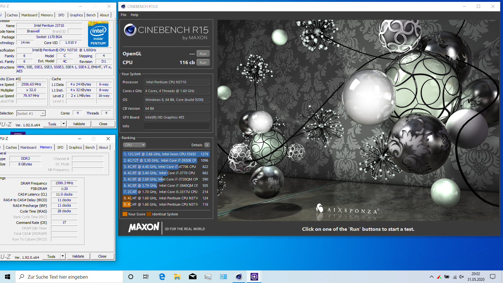Click Tools button in upper CPU-Z window
503x283 pixels.
(x=52, y=124)
